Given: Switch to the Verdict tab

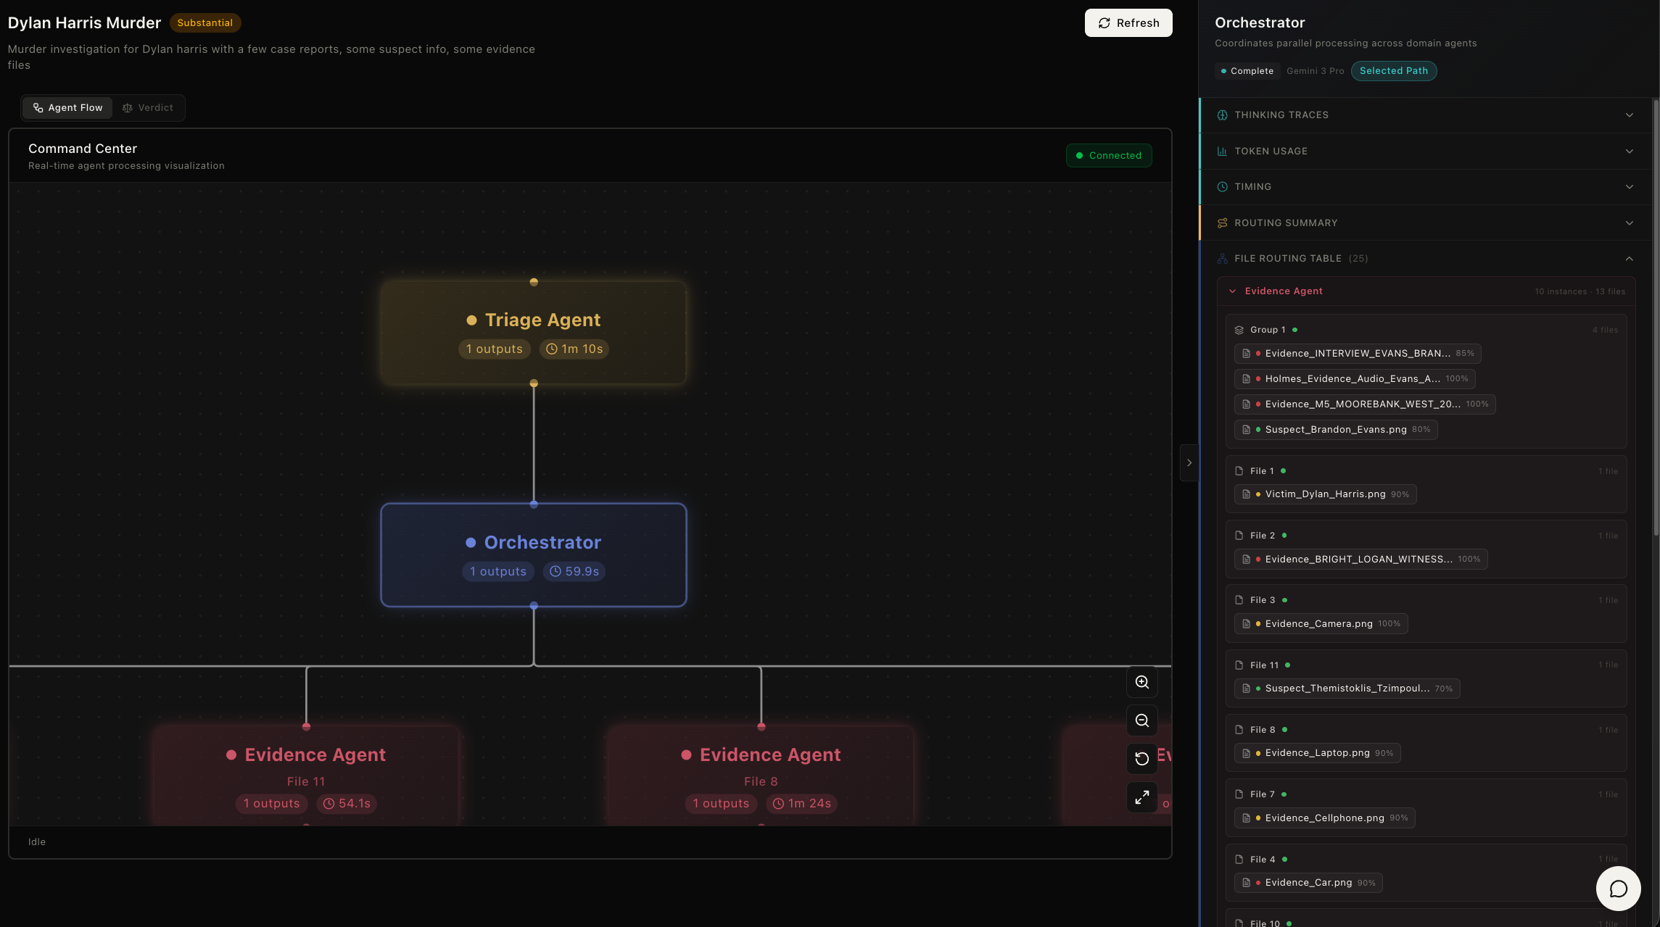Looking at the screenshot, I should [148, 108].
